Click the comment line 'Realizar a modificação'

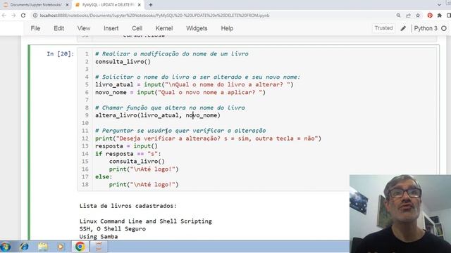172,54
